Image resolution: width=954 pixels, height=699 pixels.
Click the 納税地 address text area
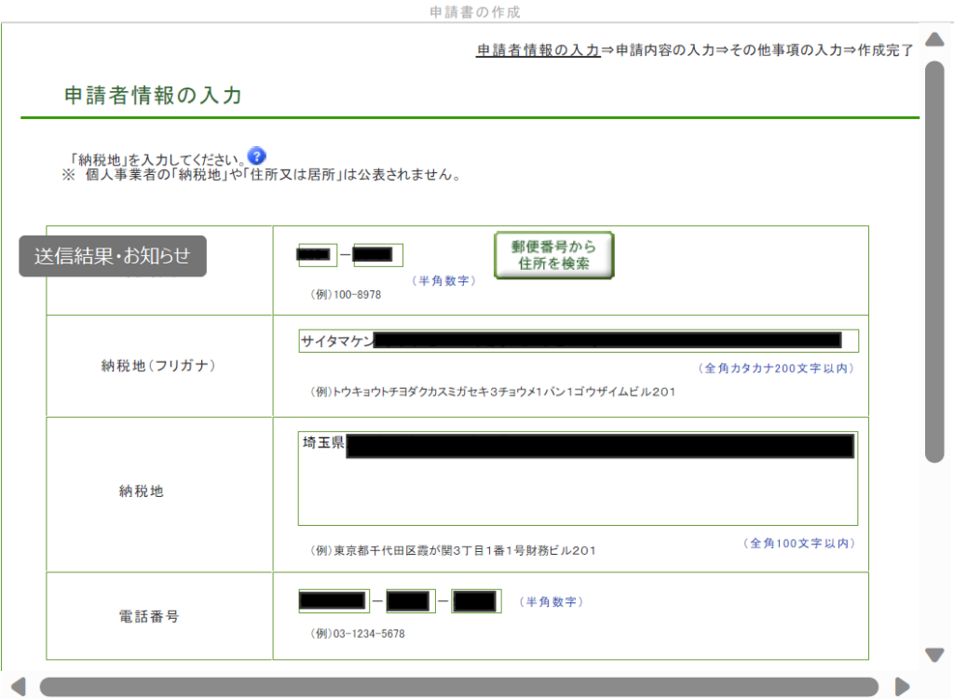(x=578, y=479)
